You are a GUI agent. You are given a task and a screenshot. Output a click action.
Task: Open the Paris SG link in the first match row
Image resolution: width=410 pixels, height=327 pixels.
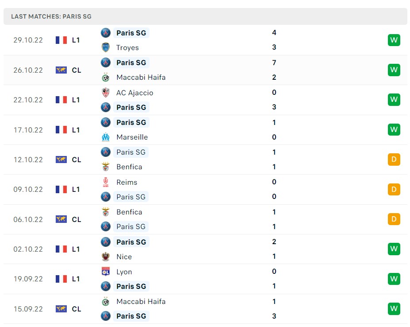tap(131, 33)
